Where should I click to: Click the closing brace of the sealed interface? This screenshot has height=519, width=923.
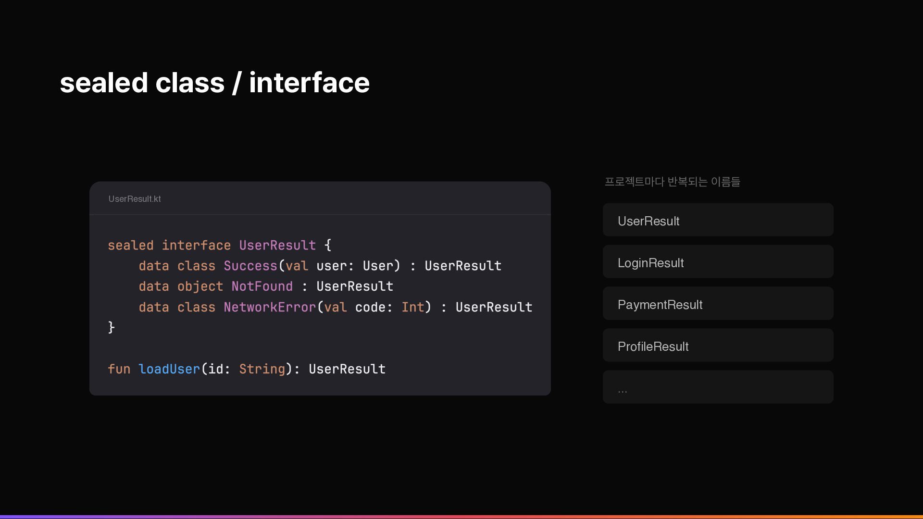click(x=111, y=328)
